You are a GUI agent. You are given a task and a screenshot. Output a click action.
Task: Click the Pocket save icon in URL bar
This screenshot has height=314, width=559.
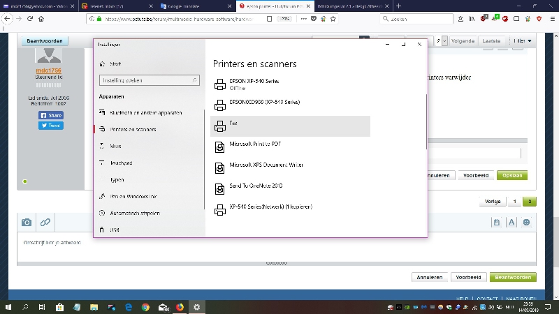(313, 19)
